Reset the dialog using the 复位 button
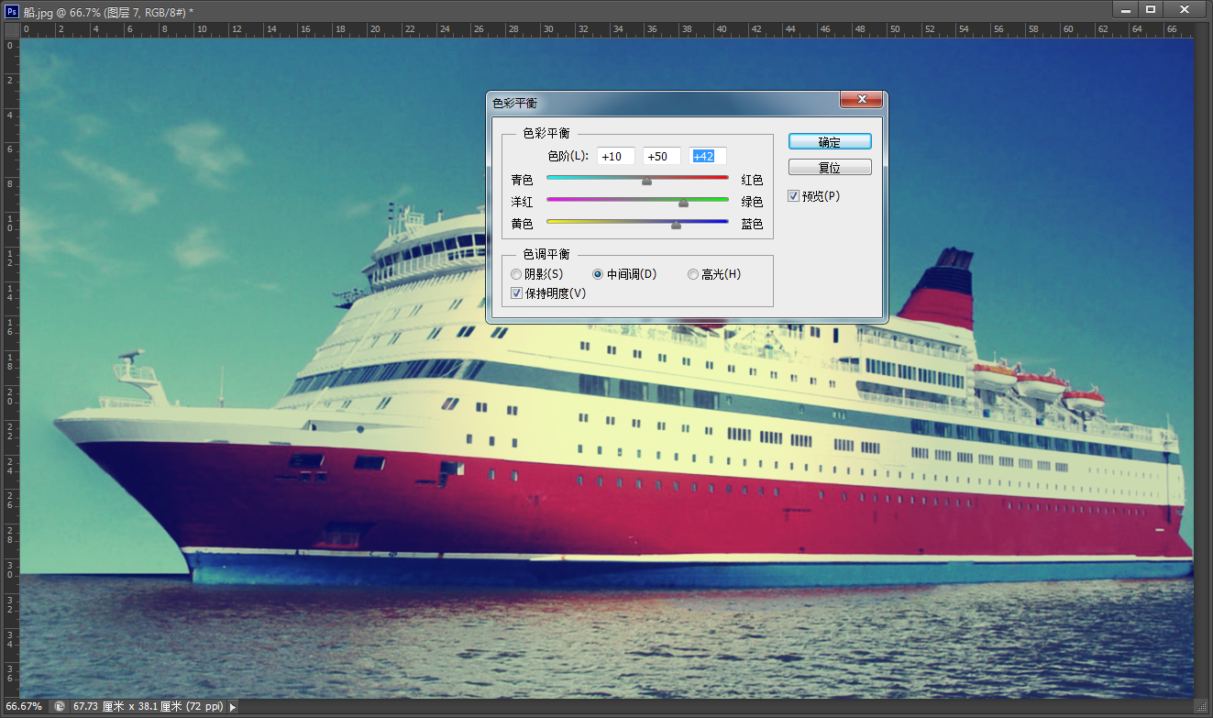Image resolution: width=1213 pixels, height=718 pixels. point(830,166)
